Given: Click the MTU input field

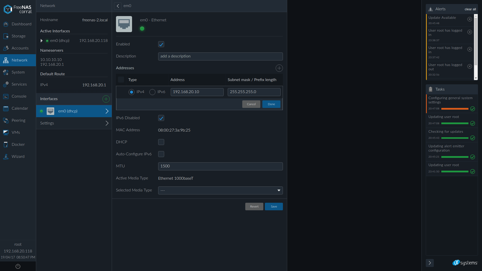Looking at the screenshot, I should coord(220,166).
